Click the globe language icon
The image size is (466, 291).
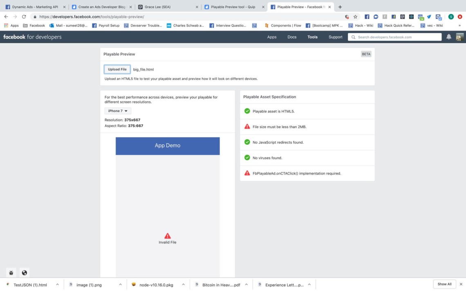click(x=24, y=273)
